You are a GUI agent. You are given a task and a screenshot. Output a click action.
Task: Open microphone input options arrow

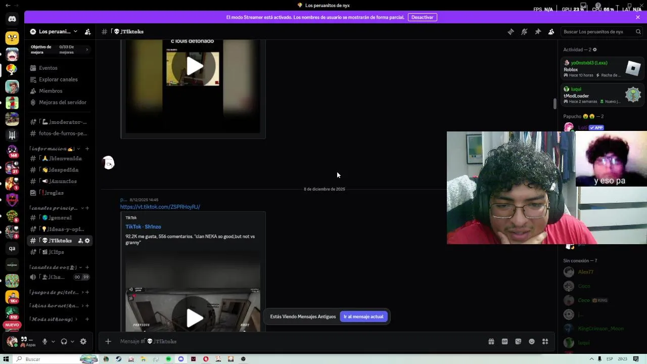point(53,341)
